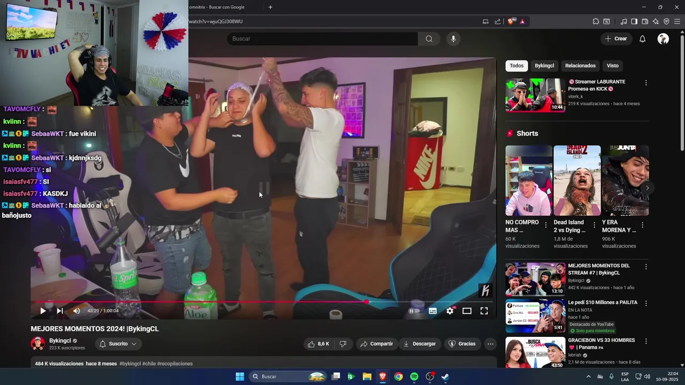Open the YouTube account avatar menu
The height and width of the screenshot is (385, 685).
tap(663, 38)
